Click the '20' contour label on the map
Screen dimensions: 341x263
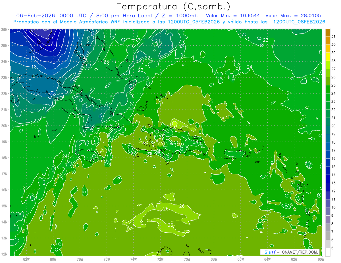[x=57, y=99]
